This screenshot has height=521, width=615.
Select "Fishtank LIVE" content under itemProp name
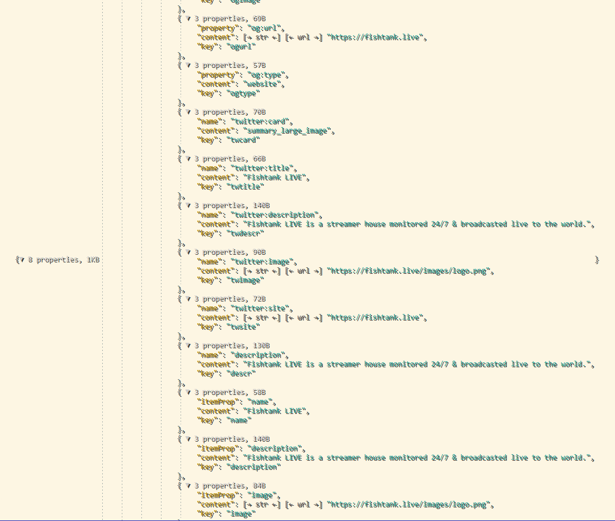[x=274, y=411]
